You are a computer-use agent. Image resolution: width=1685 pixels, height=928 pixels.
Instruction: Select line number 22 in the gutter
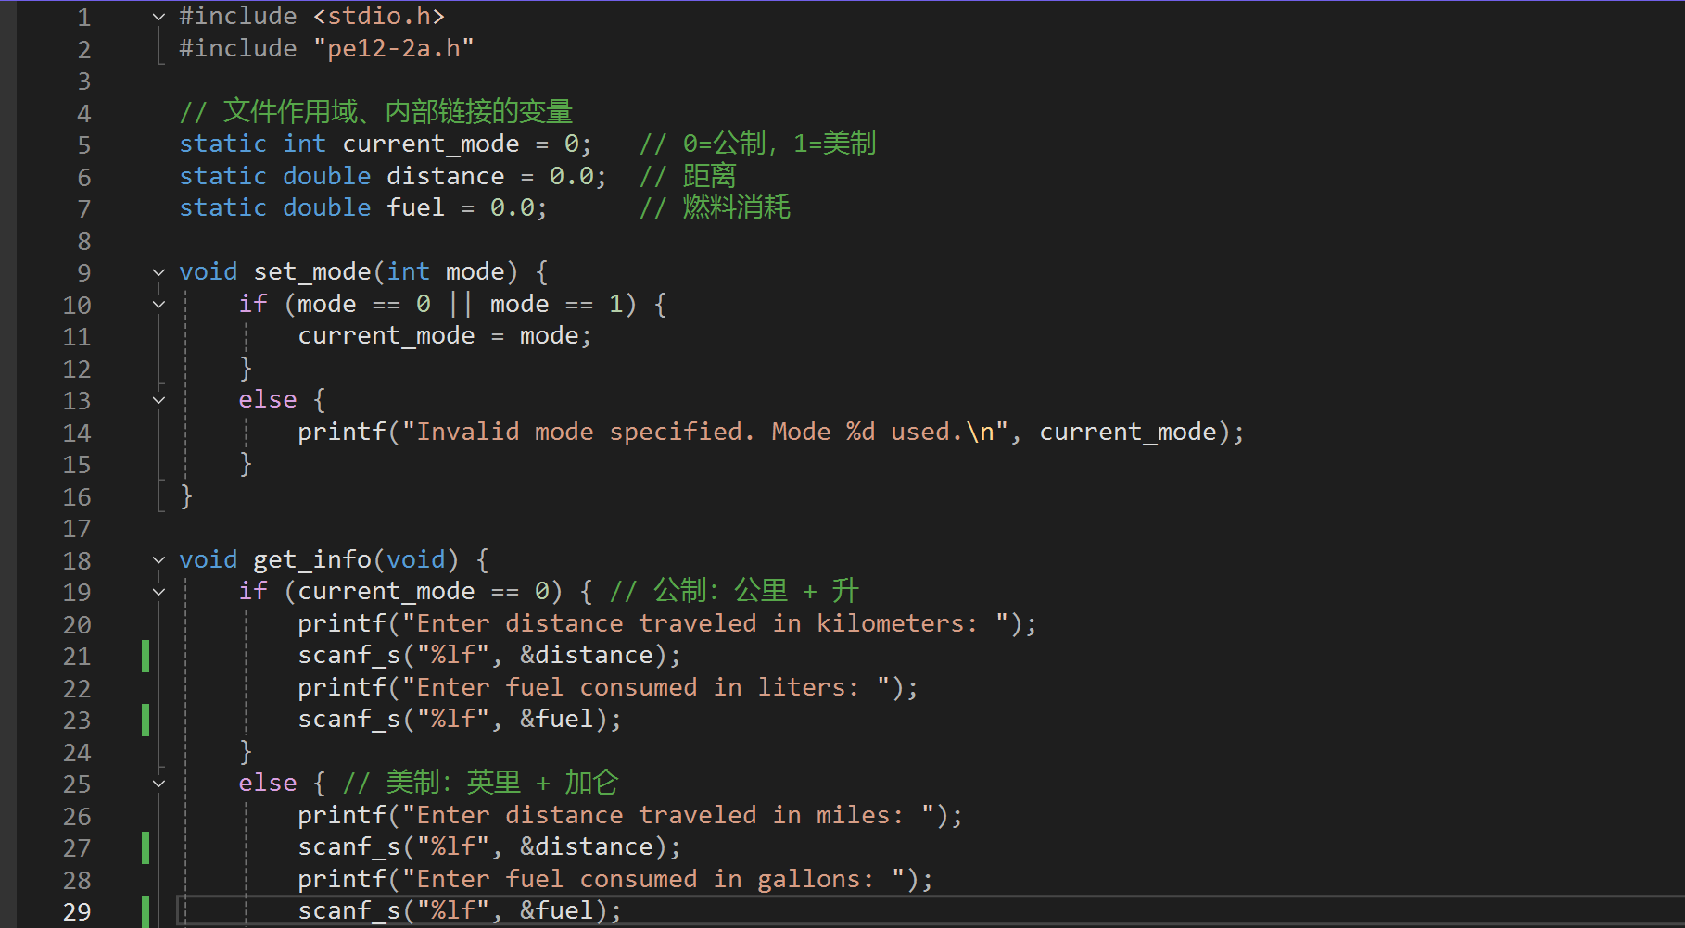point(77,689)
